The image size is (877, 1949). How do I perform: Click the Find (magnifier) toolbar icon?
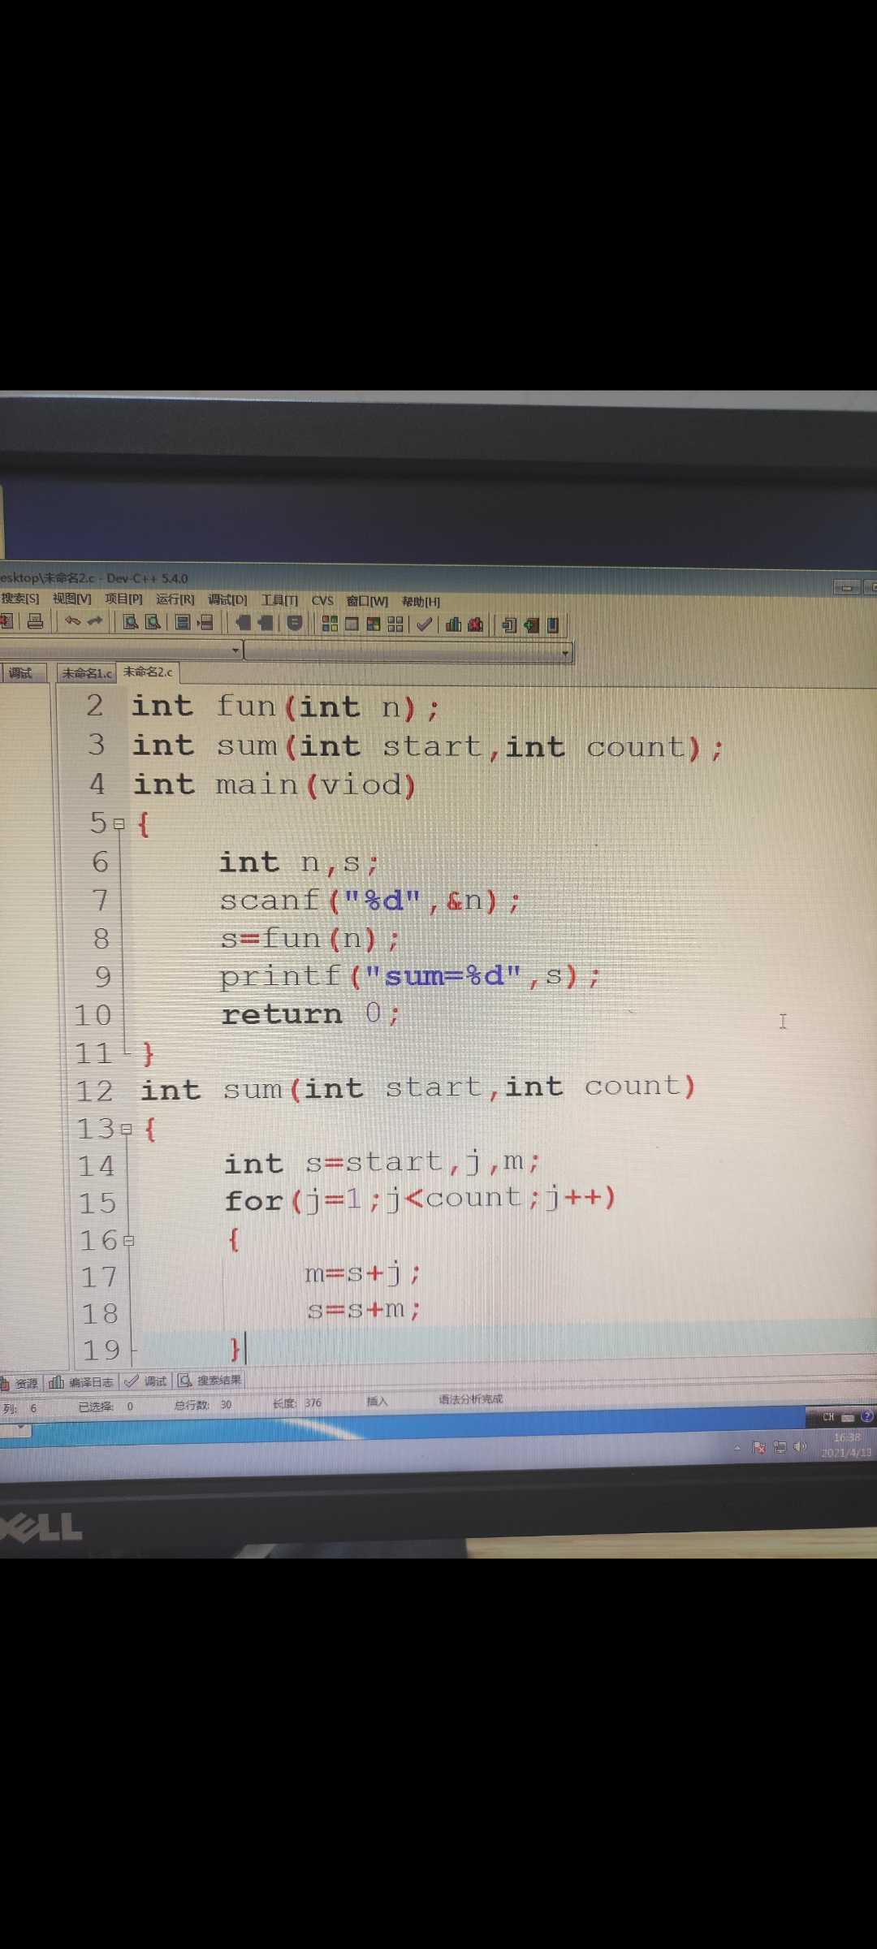point(130,622)
